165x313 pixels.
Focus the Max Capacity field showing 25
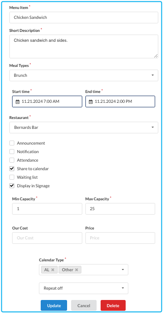coord(120,209)
